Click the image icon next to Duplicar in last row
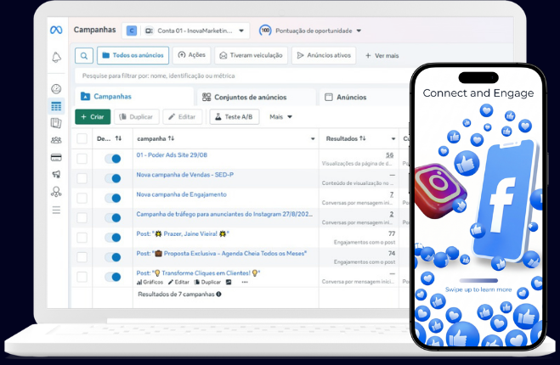This screenshot has height=365, width=560. (x=229, y=282)
